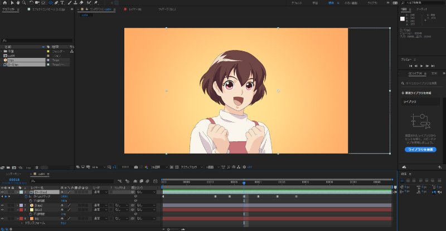
Task: Hide layer 4 BG with its eye toggle
Action: pyautogui.click(x=2, y=219)
